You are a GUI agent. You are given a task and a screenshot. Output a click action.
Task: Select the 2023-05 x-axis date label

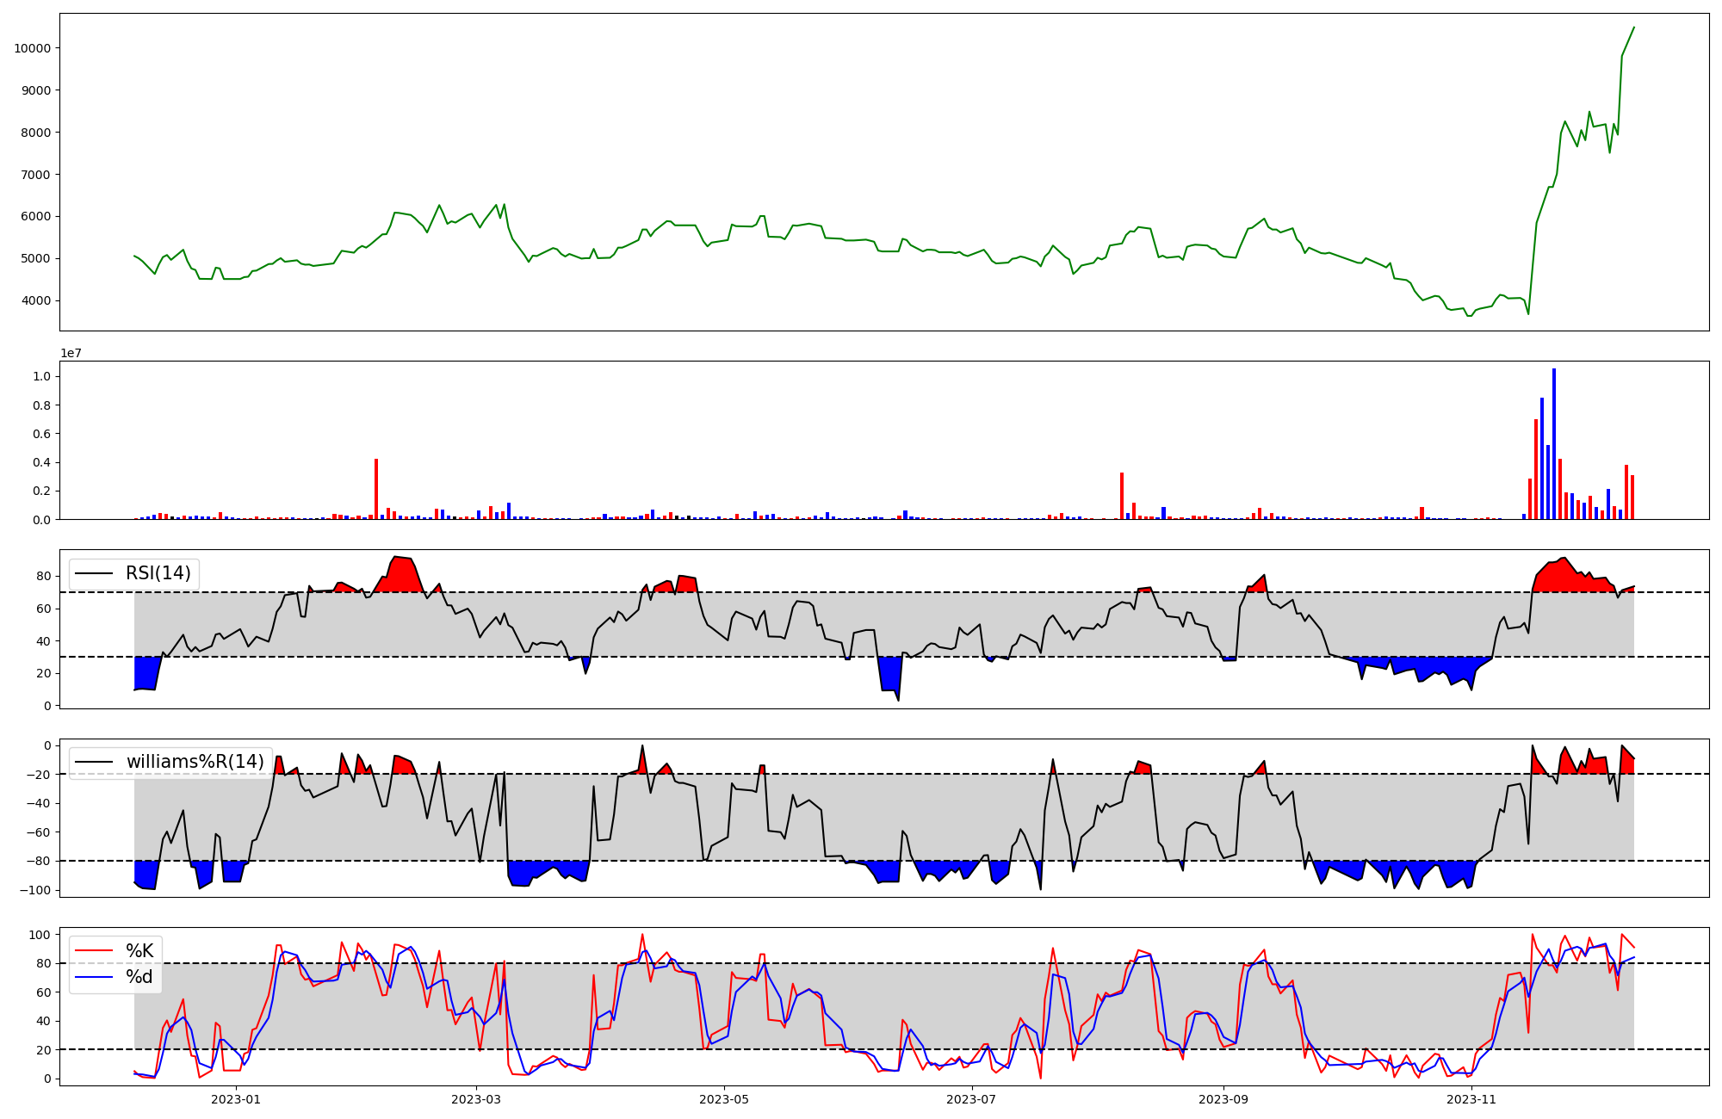click(724, 1099)
